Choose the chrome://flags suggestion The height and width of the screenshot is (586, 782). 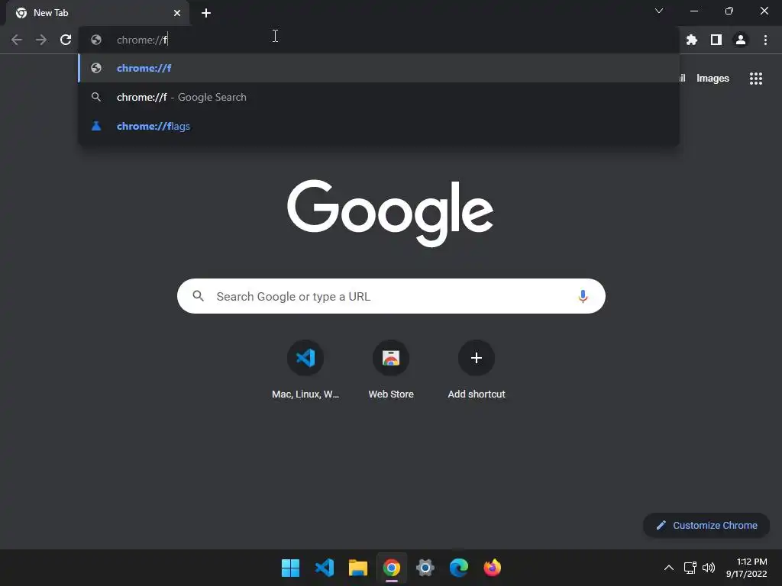click(x=379, y=126)
